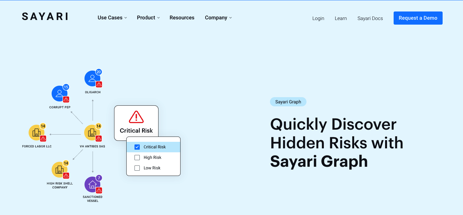Open the Resources menu item
This screenshot has width=463, height=215.
[x=182, y=18]
